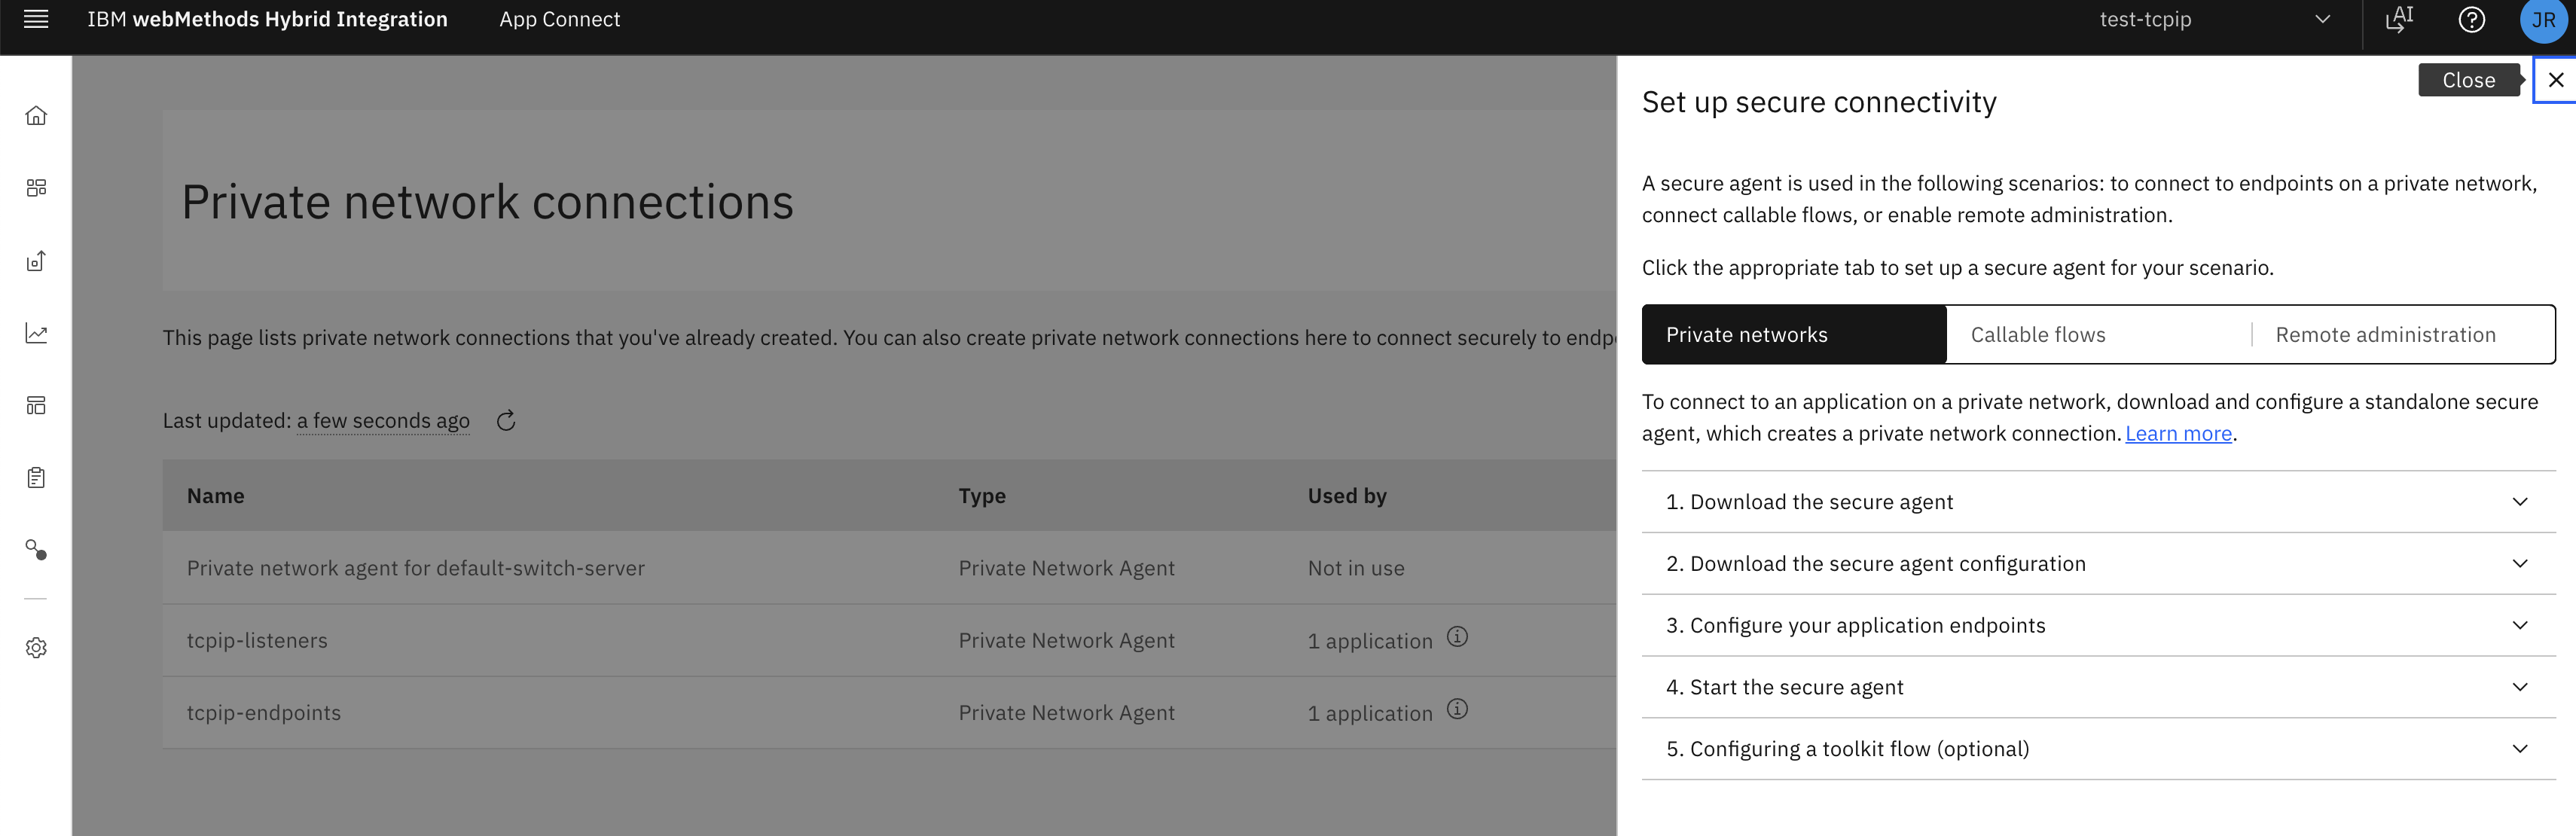Open the JR user profile avatar
This screenshot has height=836, width=2576.
[x=2543, y=21]
